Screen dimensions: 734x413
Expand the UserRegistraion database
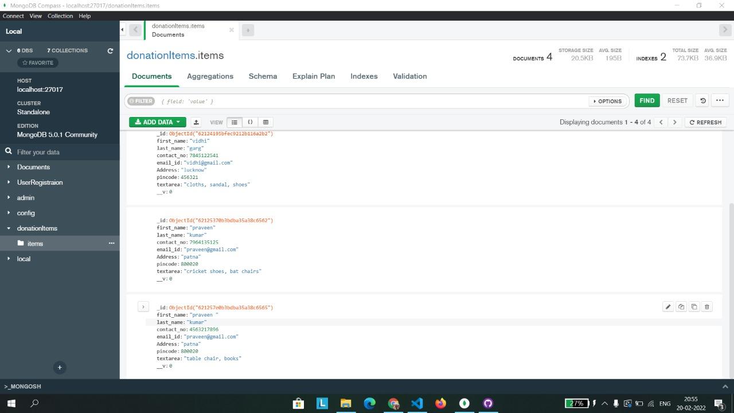(9, 182)
